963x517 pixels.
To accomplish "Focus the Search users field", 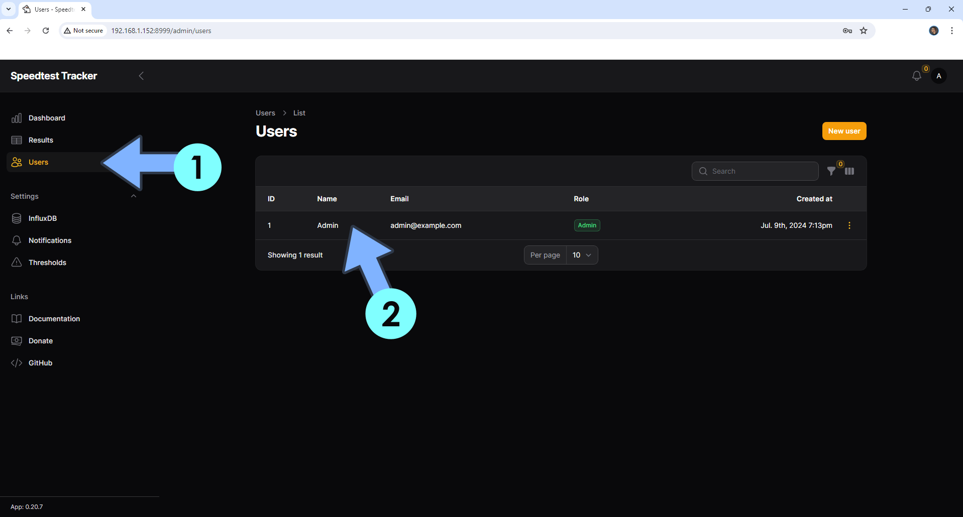I will tap(755, 171).
